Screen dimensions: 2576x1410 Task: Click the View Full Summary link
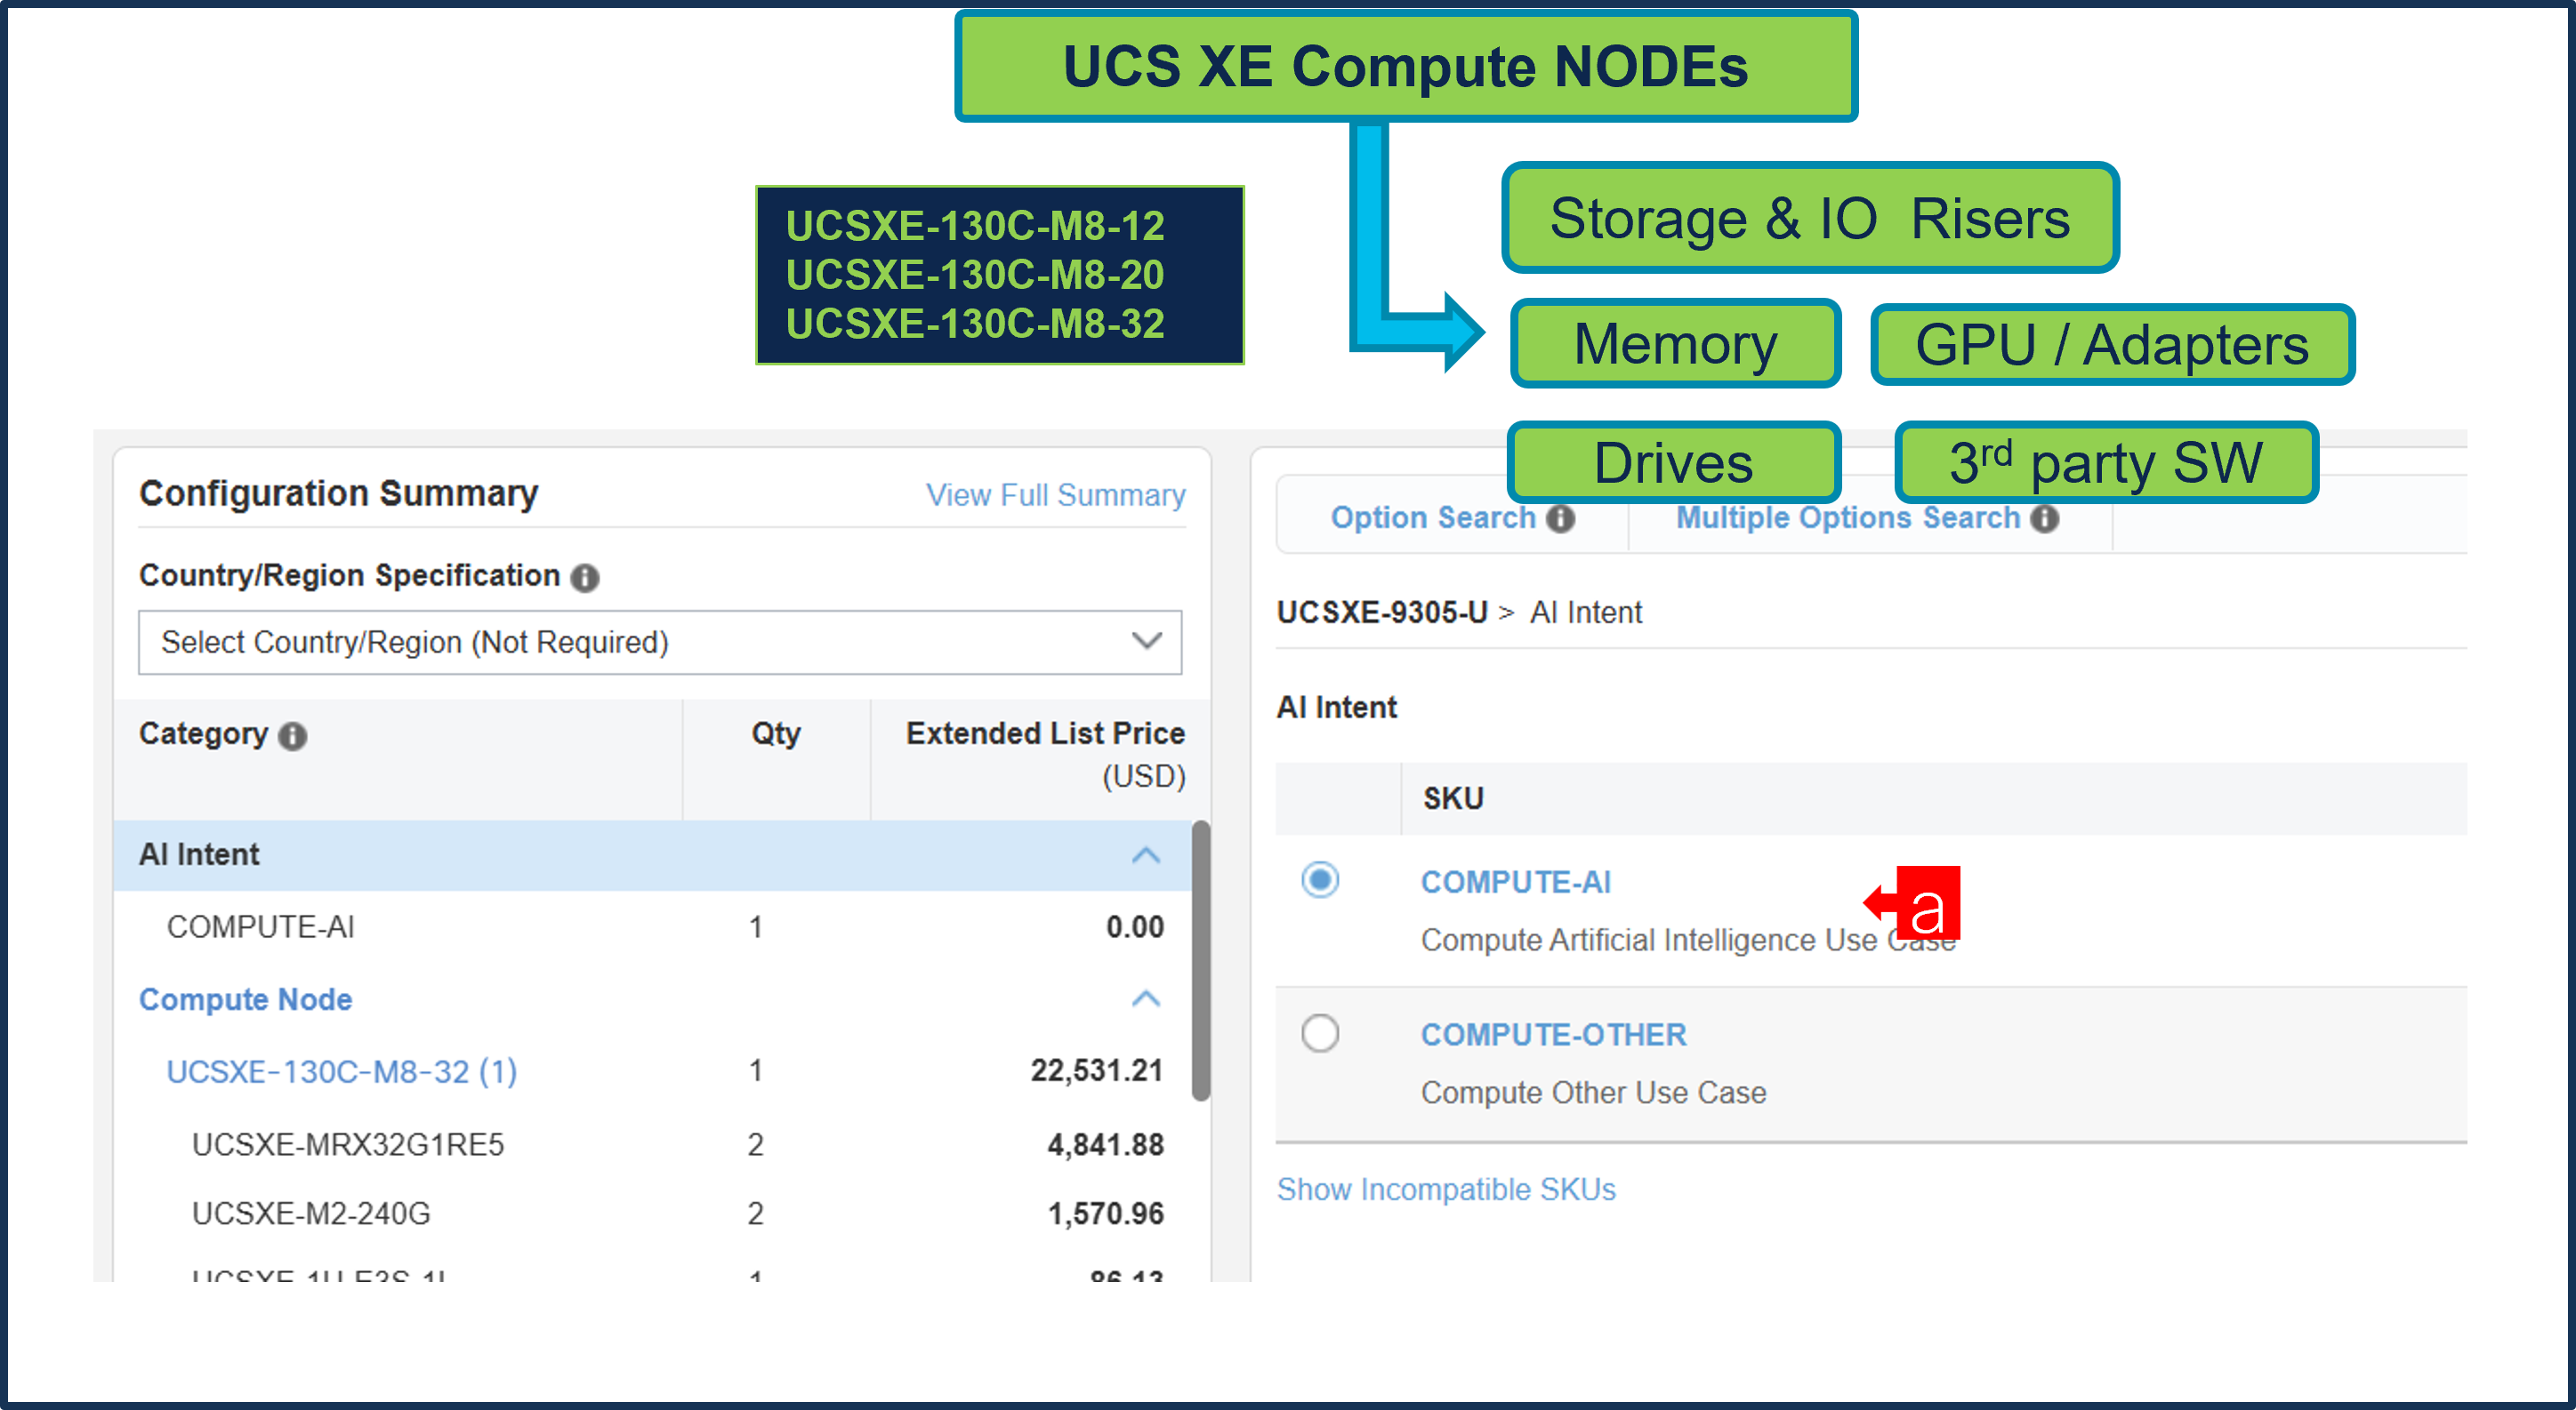[1056, 494]
